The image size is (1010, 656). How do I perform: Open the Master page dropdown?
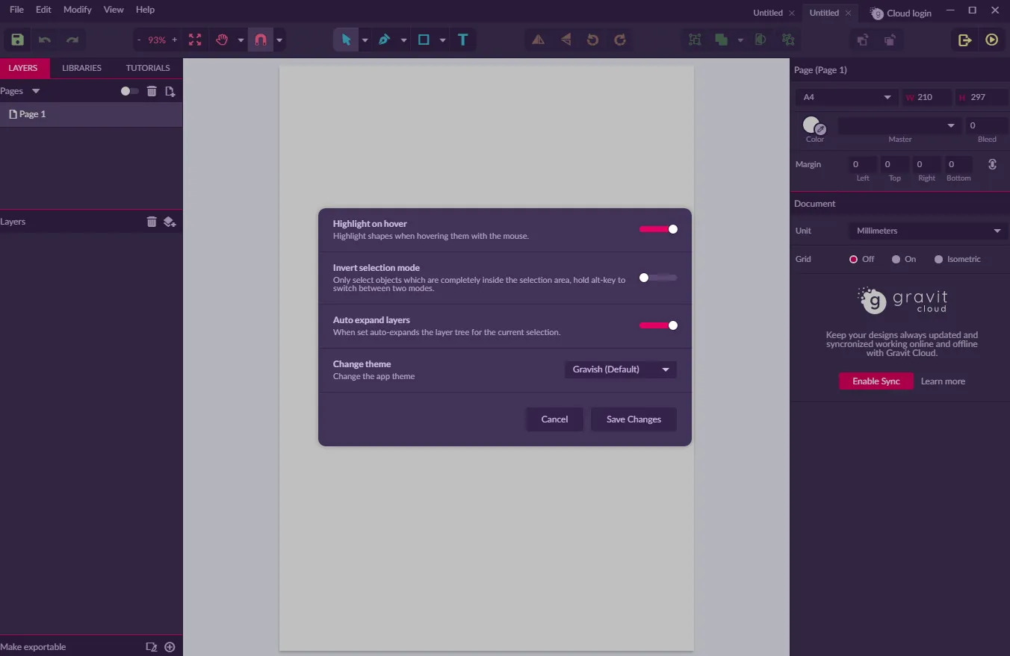coord(899,125)
